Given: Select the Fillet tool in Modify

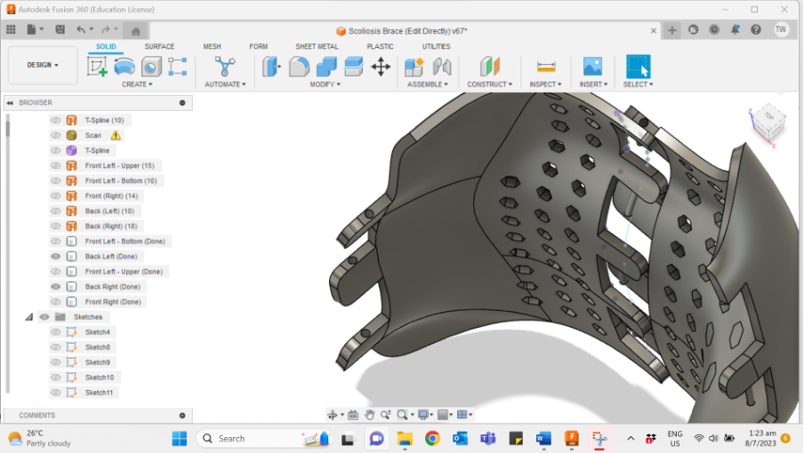Looking at the screenshot, I should 299,67.
